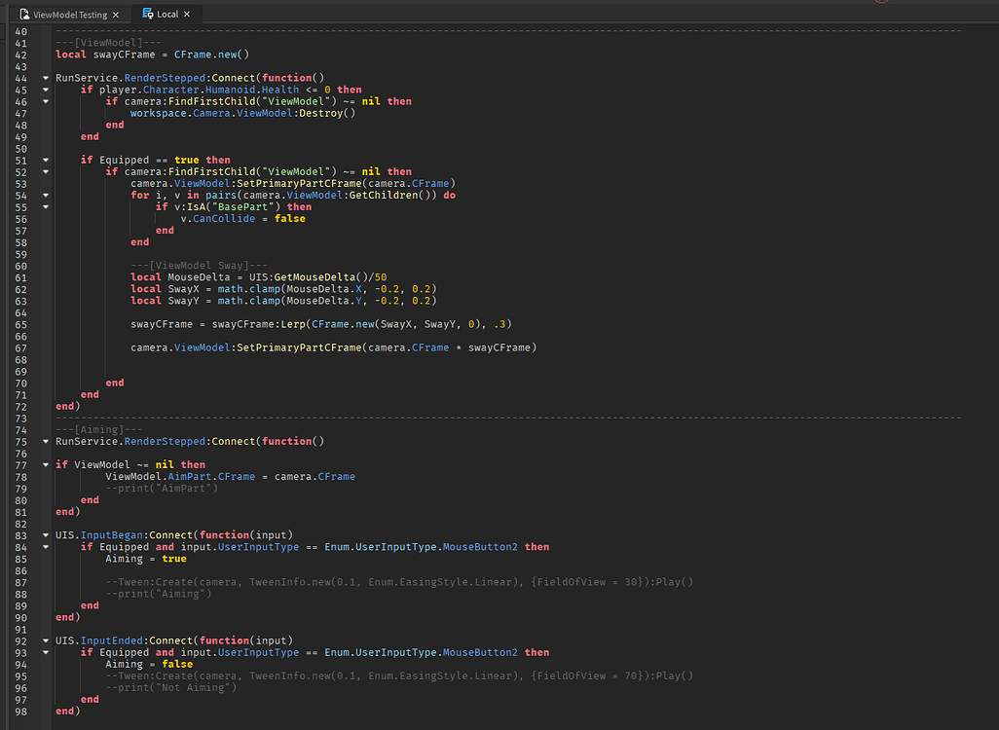Screen dimensions: 999x730
Task: Place cursor on the word swayCFrame on line 42
Action: coord(124,55)
